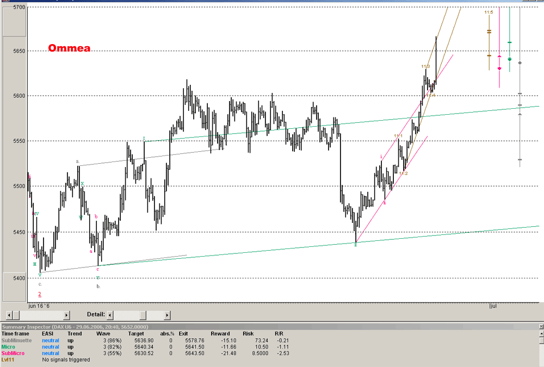Click risk value 8.5000
This screenshot has width=544, height=367.
(260, 353)
